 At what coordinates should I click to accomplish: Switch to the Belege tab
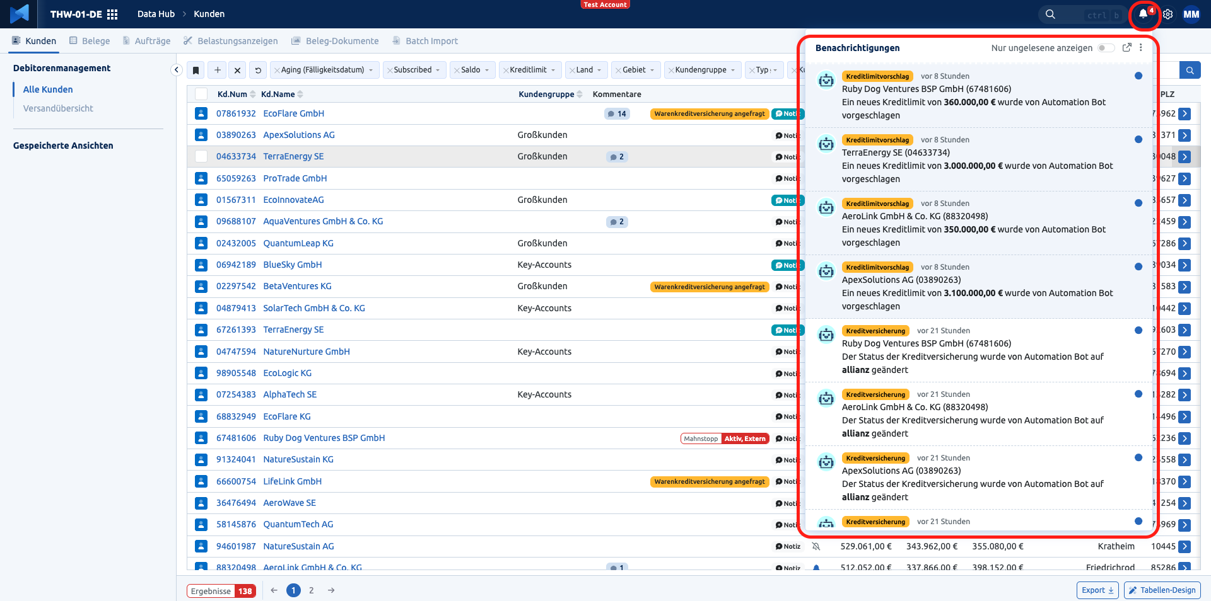(90, 41)
